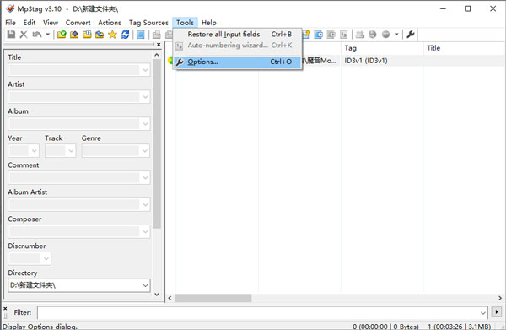This screenshot has width=506, height=330.
Task: Open the Edit menu
Action: coord(29,23)
